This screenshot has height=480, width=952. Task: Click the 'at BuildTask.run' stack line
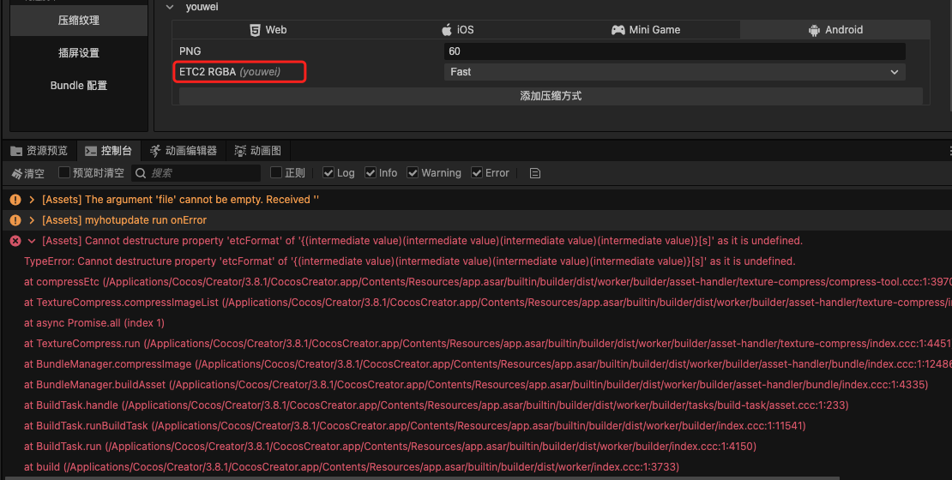390,447
